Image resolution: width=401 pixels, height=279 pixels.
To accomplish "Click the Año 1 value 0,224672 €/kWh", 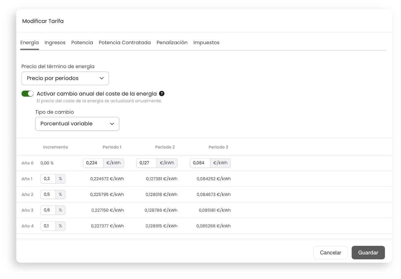I will [x=107, y=179].
